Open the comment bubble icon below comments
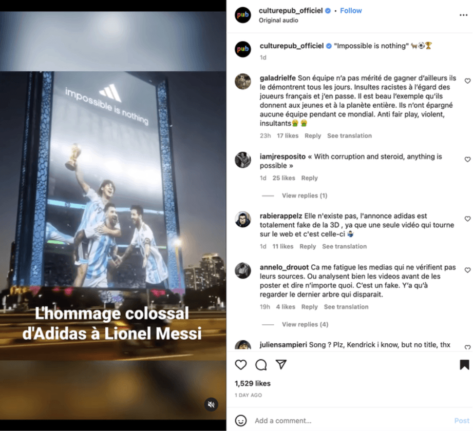This screenshot has width=473, height=431. [261, 365]
